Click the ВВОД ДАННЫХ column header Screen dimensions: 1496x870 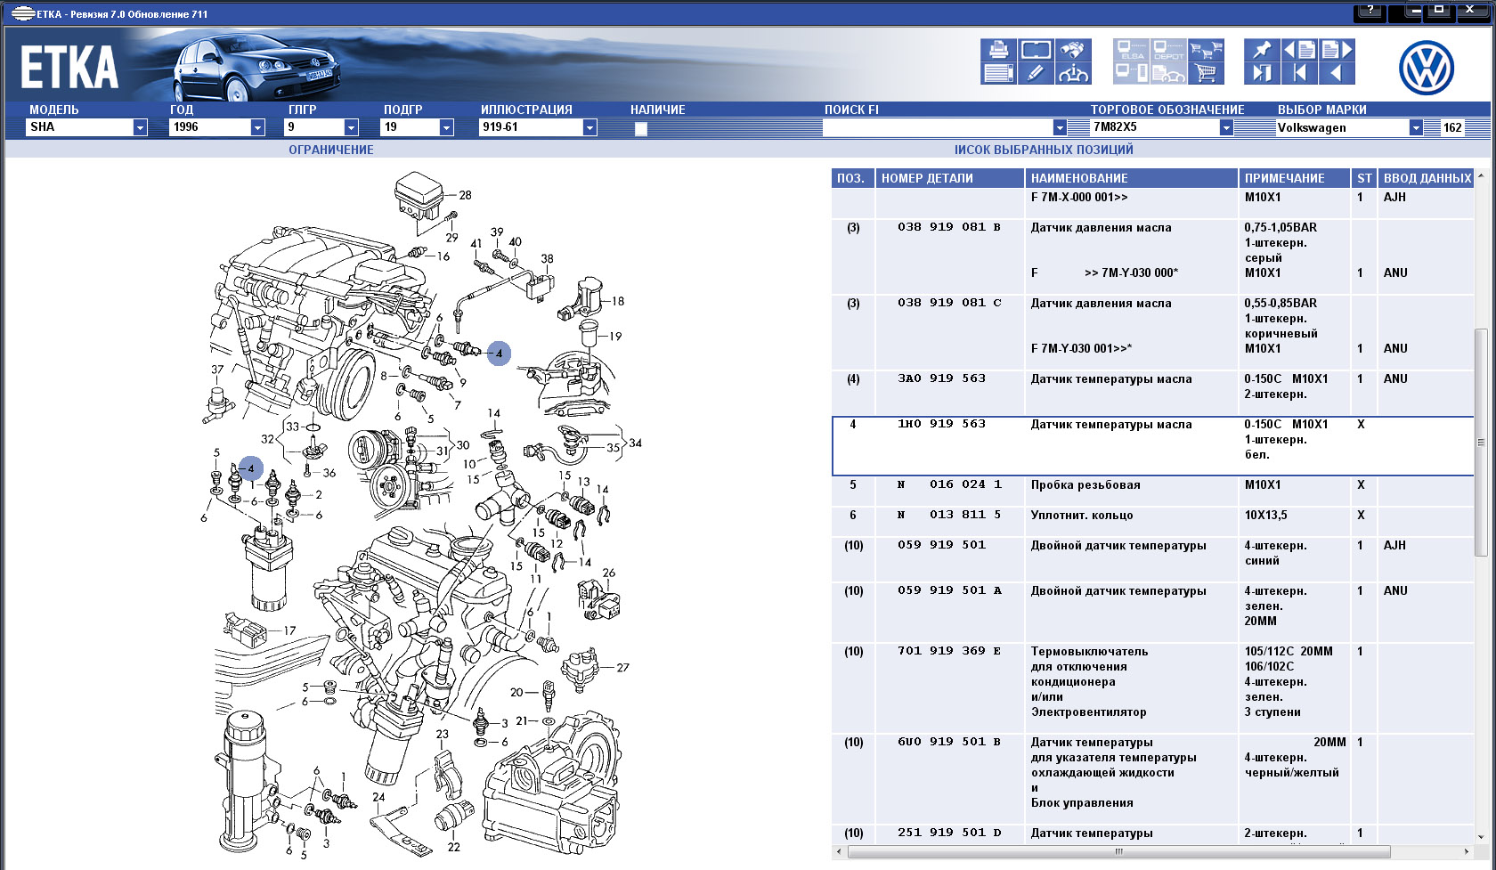[1426, 178]
